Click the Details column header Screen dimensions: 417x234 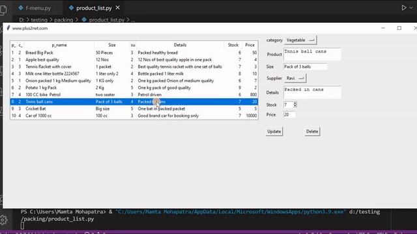pos(180,45)
